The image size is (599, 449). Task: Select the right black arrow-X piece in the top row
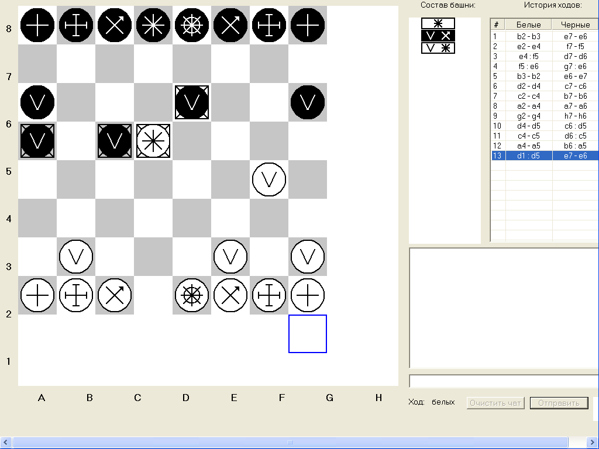click(x=230, y=25)
